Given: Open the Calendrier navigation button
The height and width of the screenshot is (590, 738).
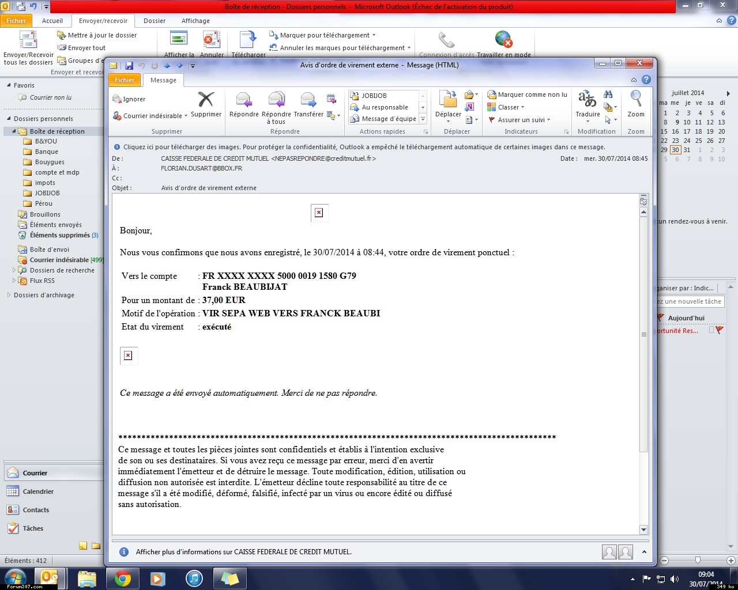Looking at the screenshot, I should 38,491.
